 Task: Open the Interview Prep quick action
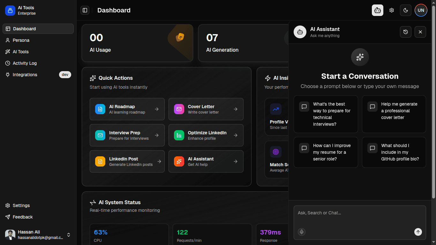[127, 135]
